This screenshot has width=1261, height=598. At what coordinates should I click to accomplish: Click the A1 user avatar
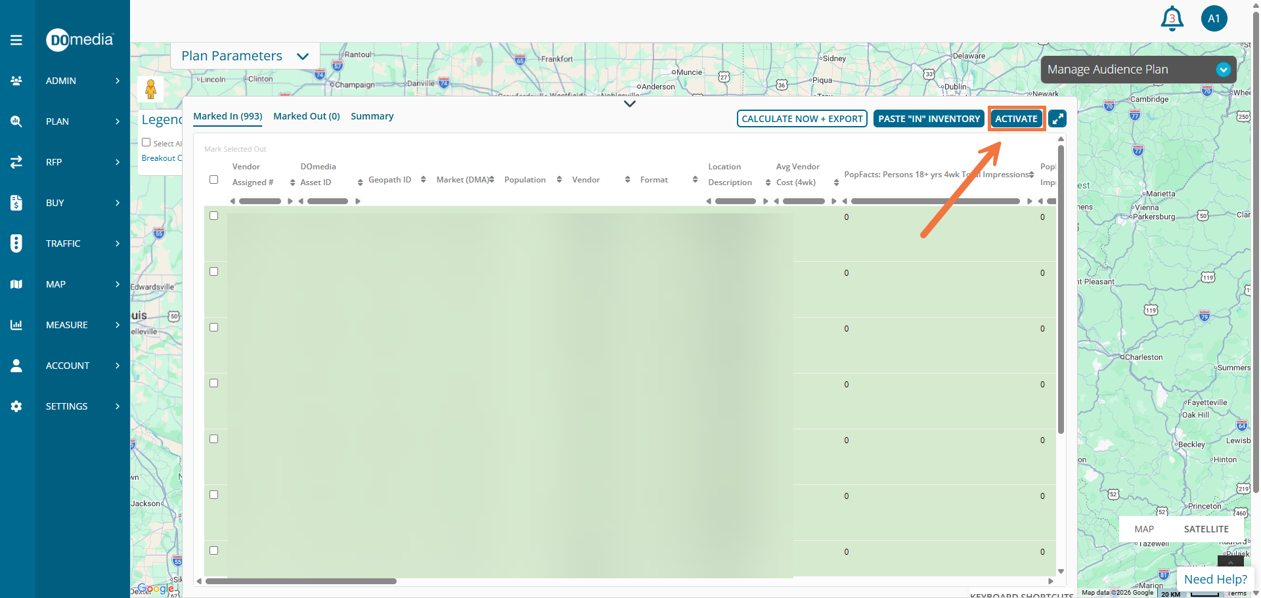point(1213,18)
